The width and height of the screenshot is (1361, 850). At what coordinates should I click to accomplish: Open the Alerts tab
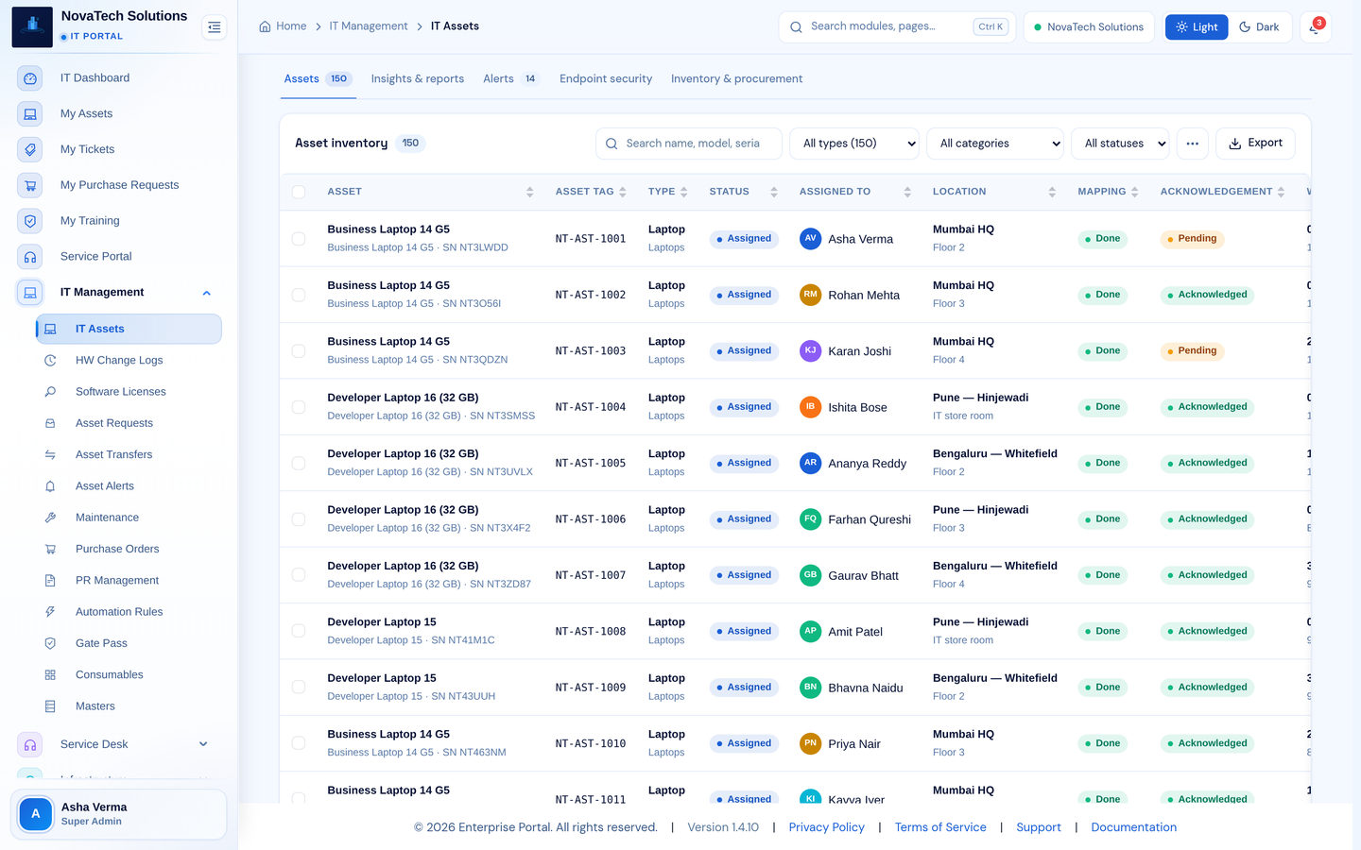coord(510,79)
